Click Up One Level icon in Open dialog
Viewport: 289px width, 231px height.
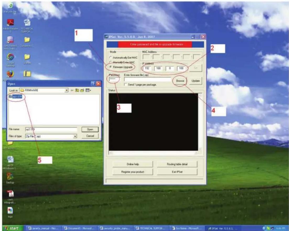(77, 90)
